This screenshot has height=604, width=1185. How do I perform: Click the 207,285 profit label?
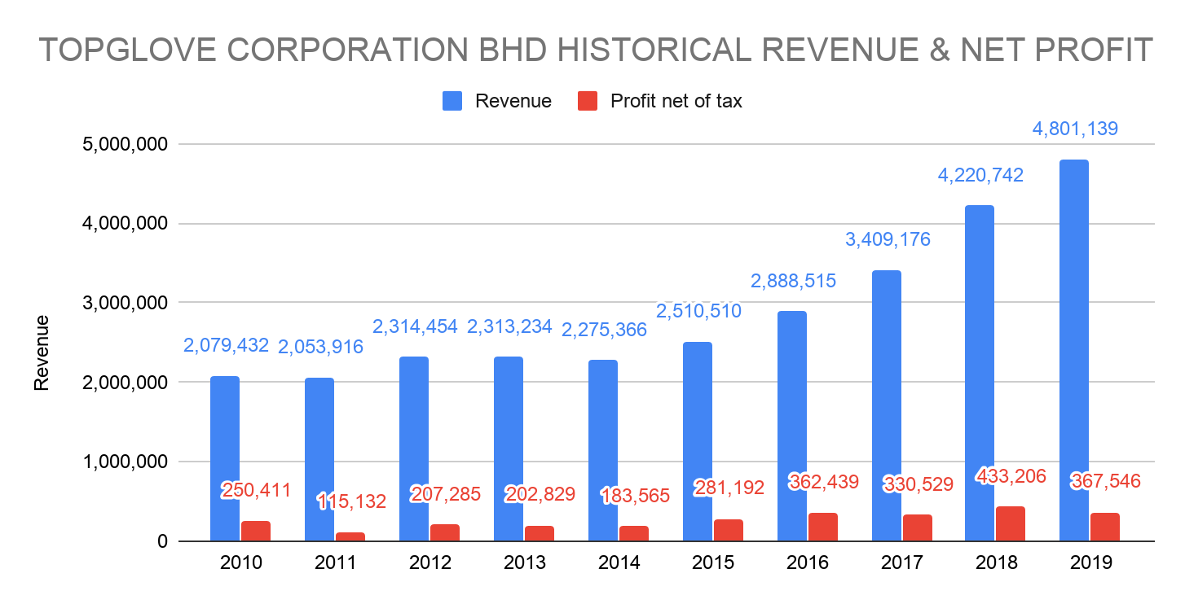[446, 494]
